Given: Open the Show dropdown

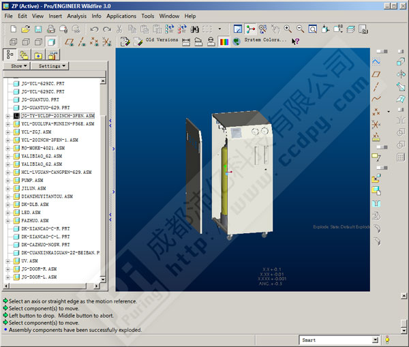Looking at the screenshot, I should point(16,66).
